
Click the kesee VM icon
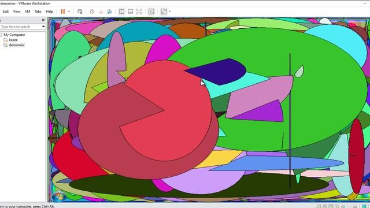tap(5, 40)
